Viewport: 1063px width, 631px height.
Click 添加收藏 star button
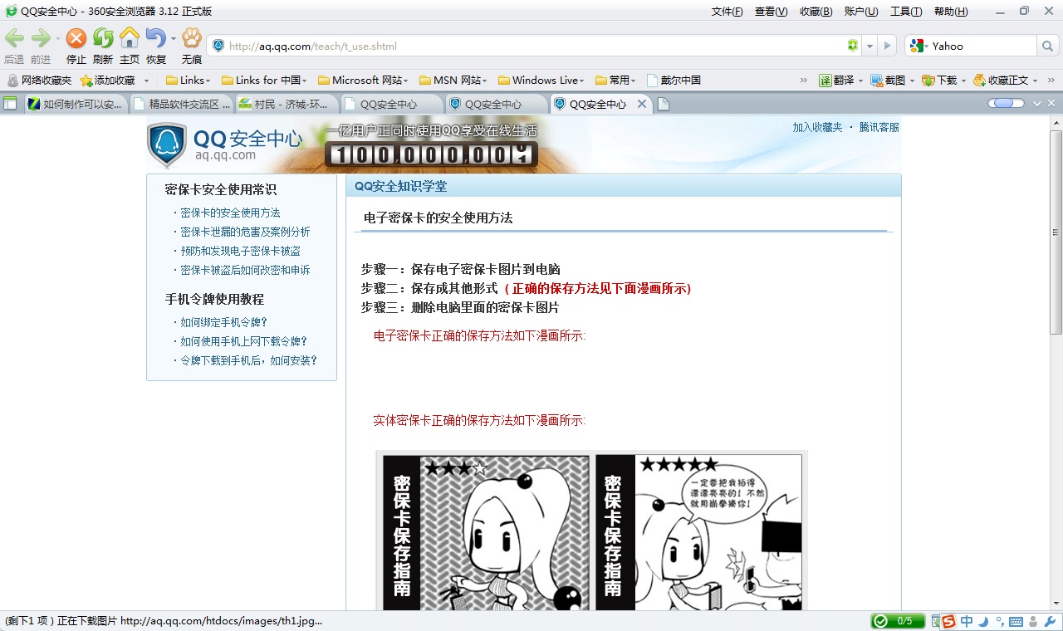point(107,81)
